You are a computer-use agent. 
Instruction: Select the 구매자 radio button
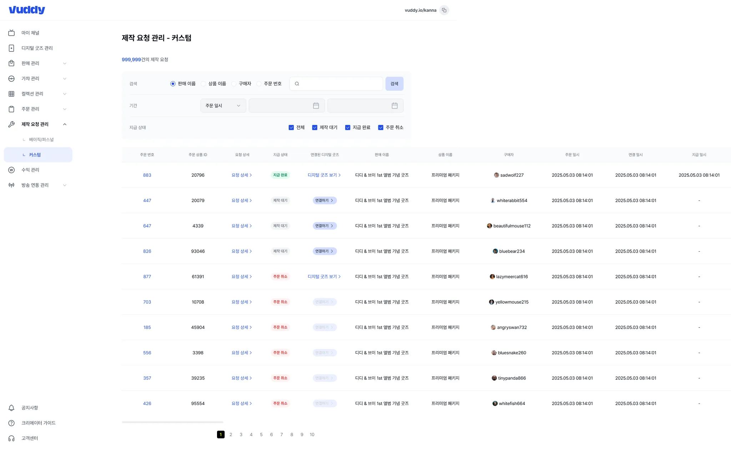coord(234,84)
